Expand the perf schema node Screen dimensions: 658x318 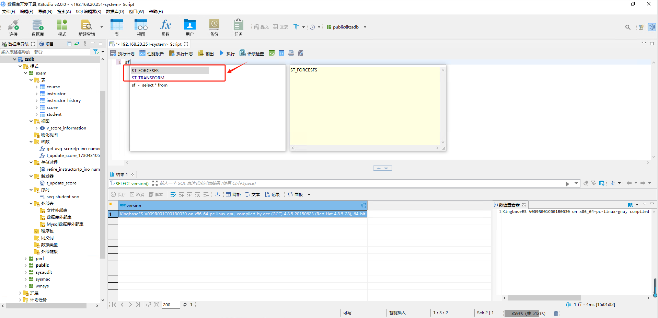(25, 259)
